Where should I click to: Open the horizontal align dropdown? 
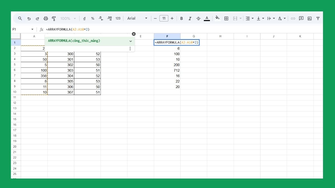[249, 18]
